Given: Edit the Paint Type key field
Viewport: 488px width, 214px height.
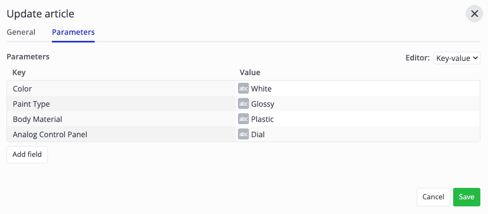Looking at the screenshot, I should (x=121, y=104).
